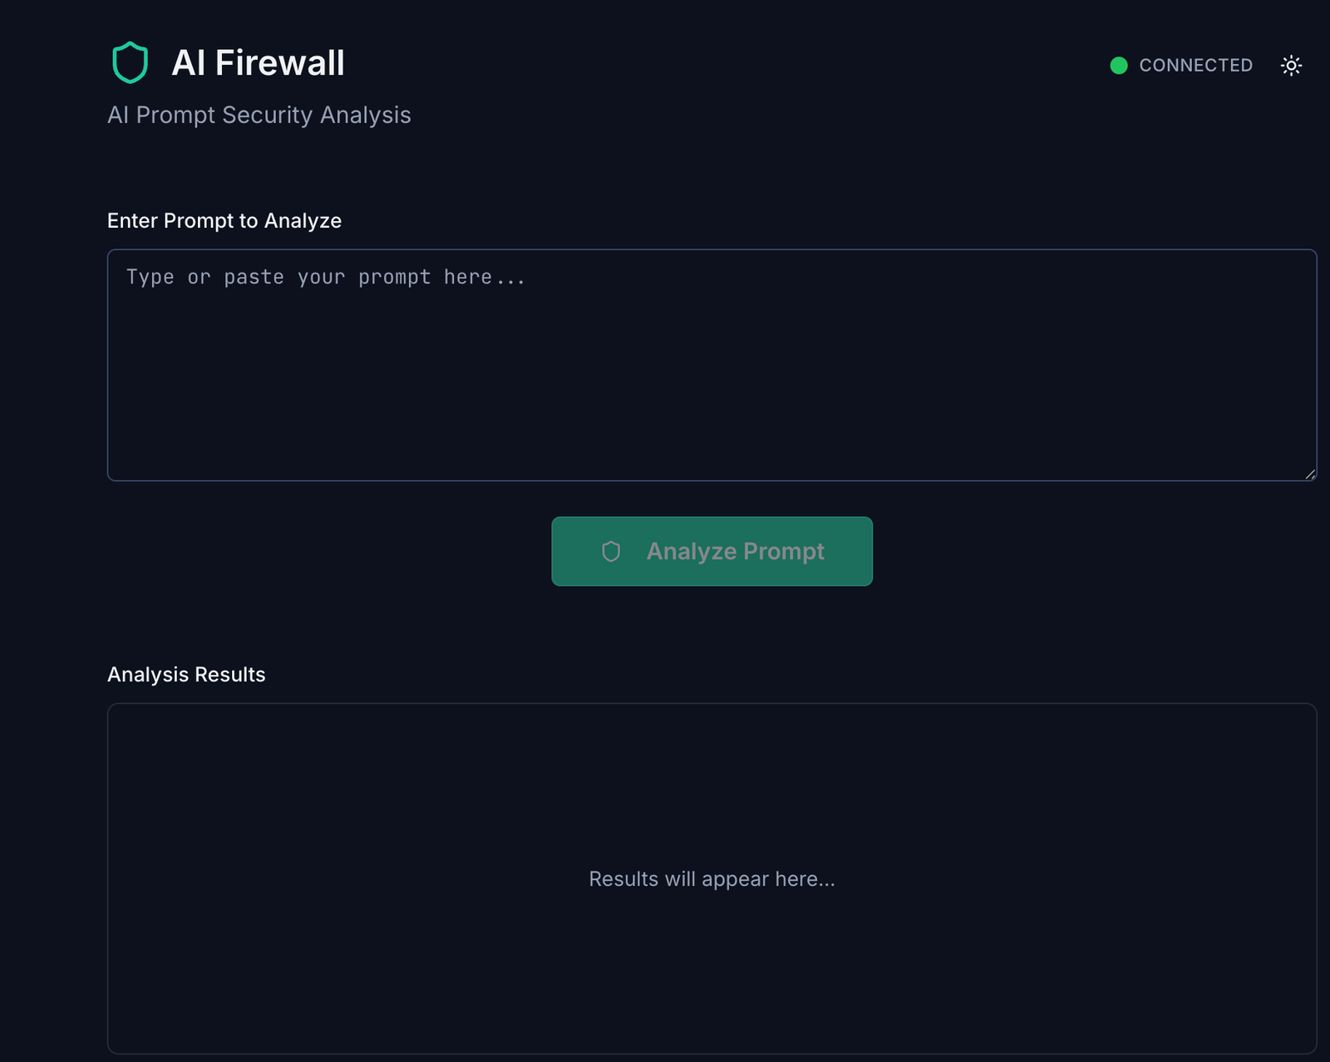The image size is (1330, 1062).
Task: Click inside the prompt text area
Action: click(x=712, y=363)
